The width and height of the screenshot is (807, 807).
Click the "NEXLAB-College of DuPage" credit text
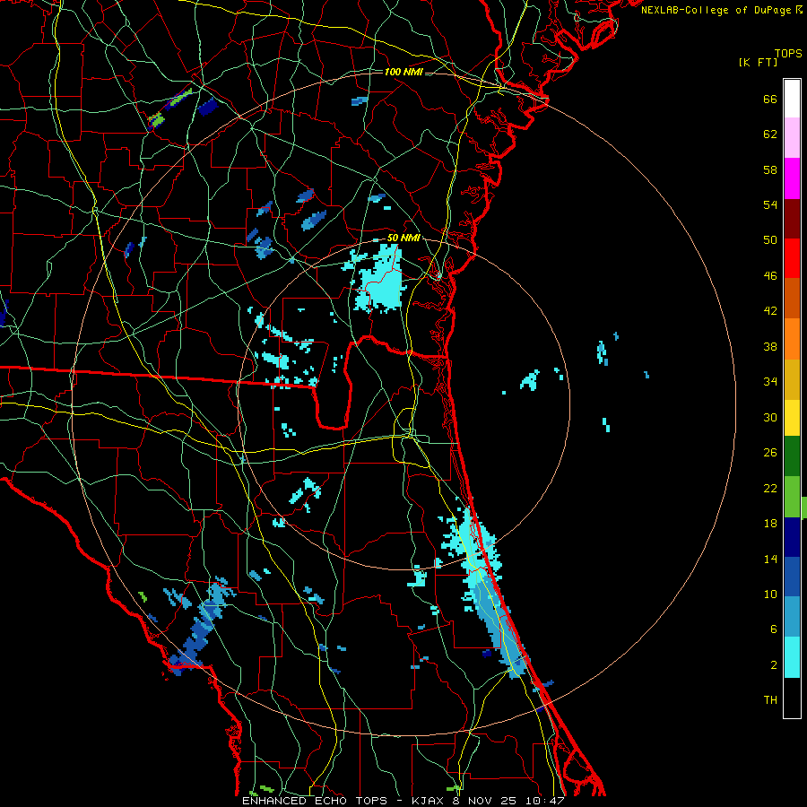click(716, 10)
